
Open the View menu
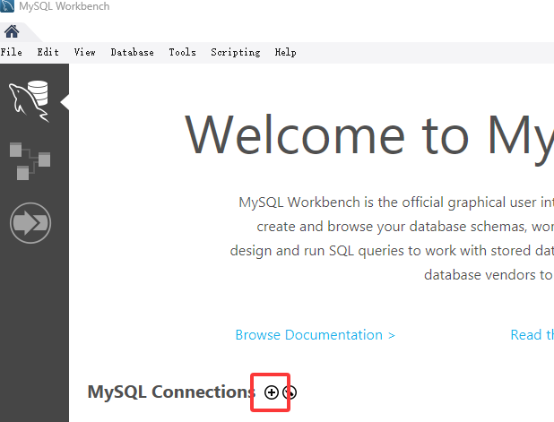pyautogui.click(x=85, y=53)
